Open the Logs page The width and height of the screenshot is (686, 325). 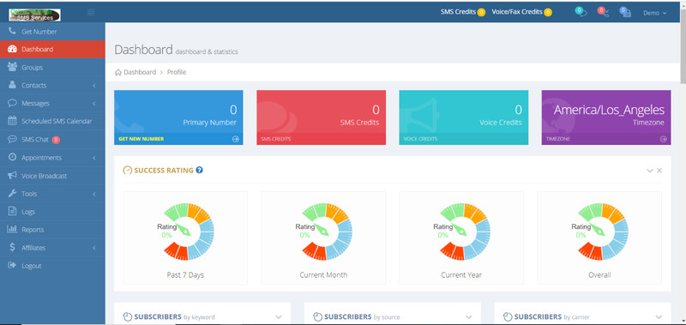click(x=52, y=212)
